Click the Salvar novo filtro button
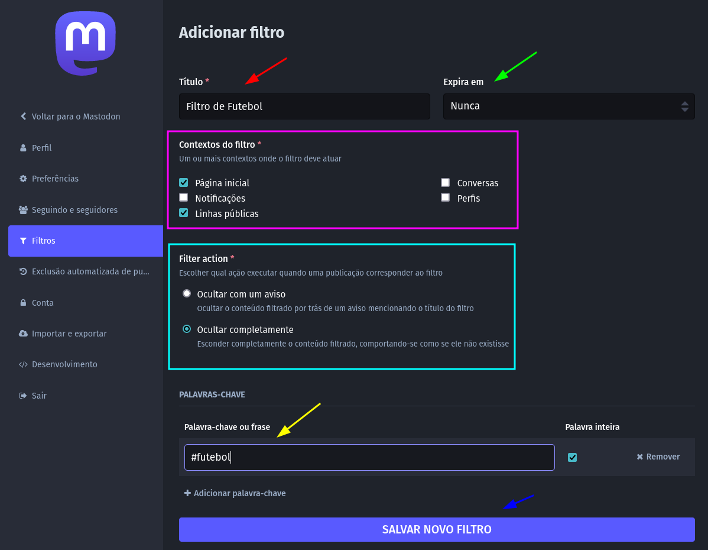Screen dimensions: 708x550 (x=437, y=529)
